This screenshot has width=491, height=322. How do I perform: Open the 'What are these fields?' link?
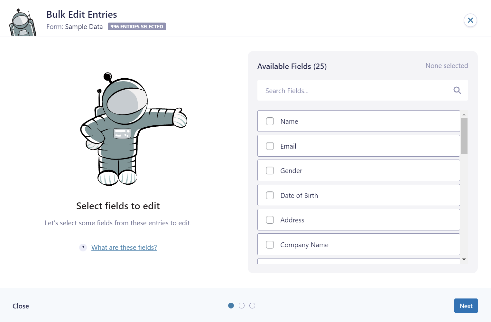click(x=124, y=248)
